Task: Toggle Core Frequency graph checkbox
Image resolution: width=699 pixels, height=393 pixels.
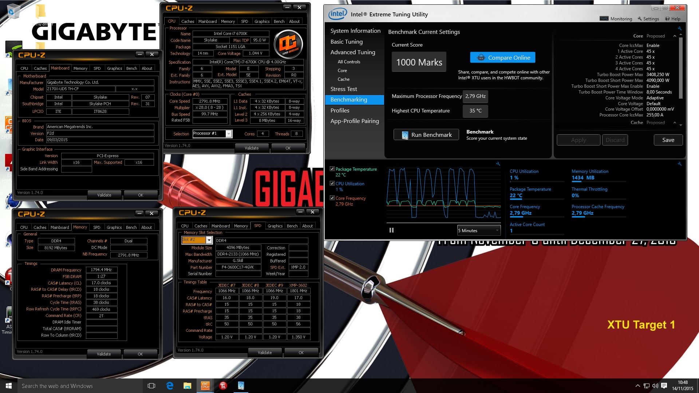Action: tap(332, 198)
